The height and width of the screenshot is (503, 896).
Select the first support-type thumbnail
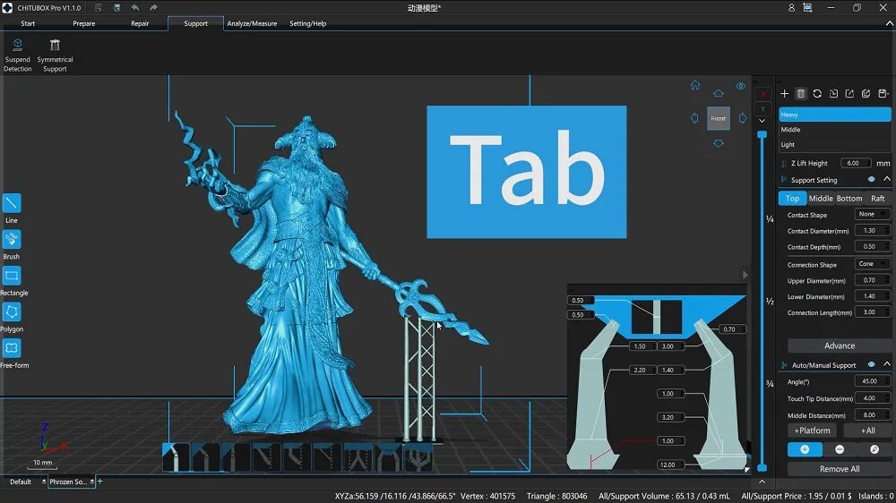176,457
